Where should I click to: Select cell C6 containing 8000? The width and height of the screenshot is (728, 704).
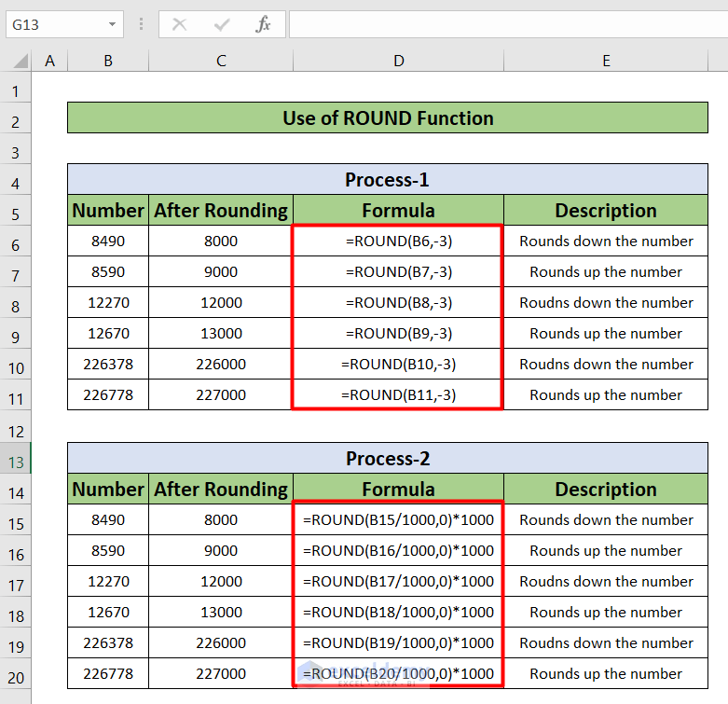[221, 241]
